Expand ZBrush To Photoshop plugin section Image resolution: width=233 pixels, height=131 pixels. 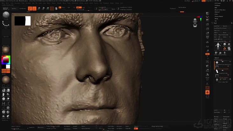click(220, 10)
